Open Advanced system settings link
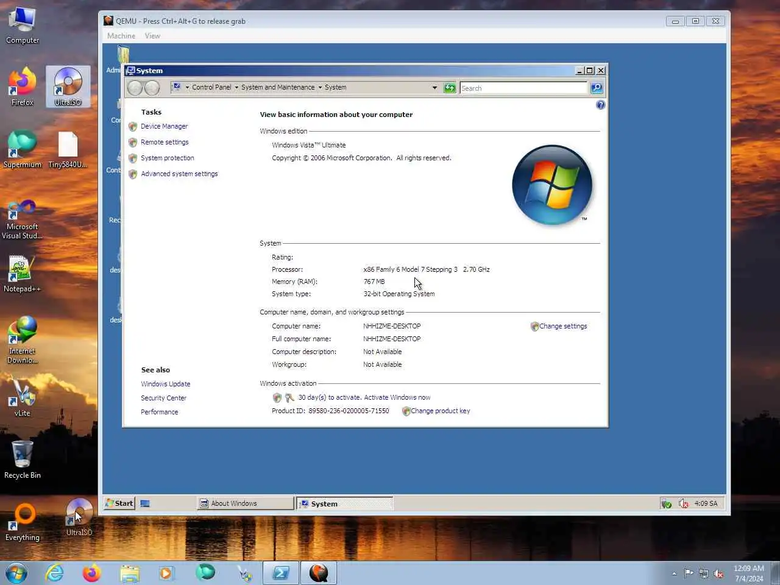Image resolution: width=780 pixels, height=585 pixels. tap(179, 174)
